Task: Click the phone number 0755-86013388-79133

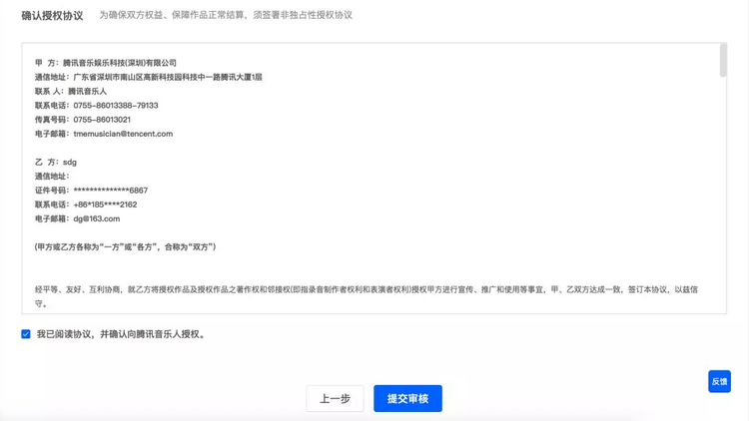Action: 116,106
